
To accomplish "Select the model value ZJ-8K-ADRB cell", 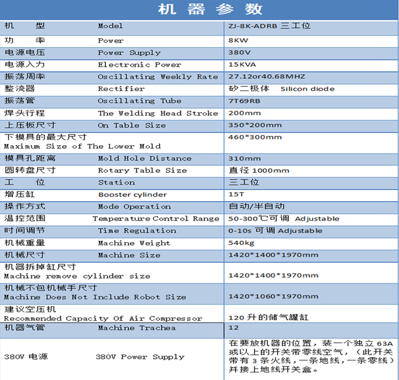I will coord(269,26).
